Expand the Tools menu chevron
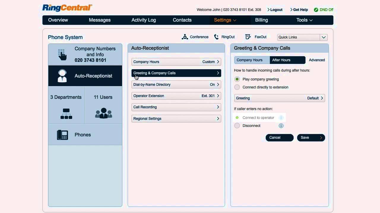 coord(311,20)
